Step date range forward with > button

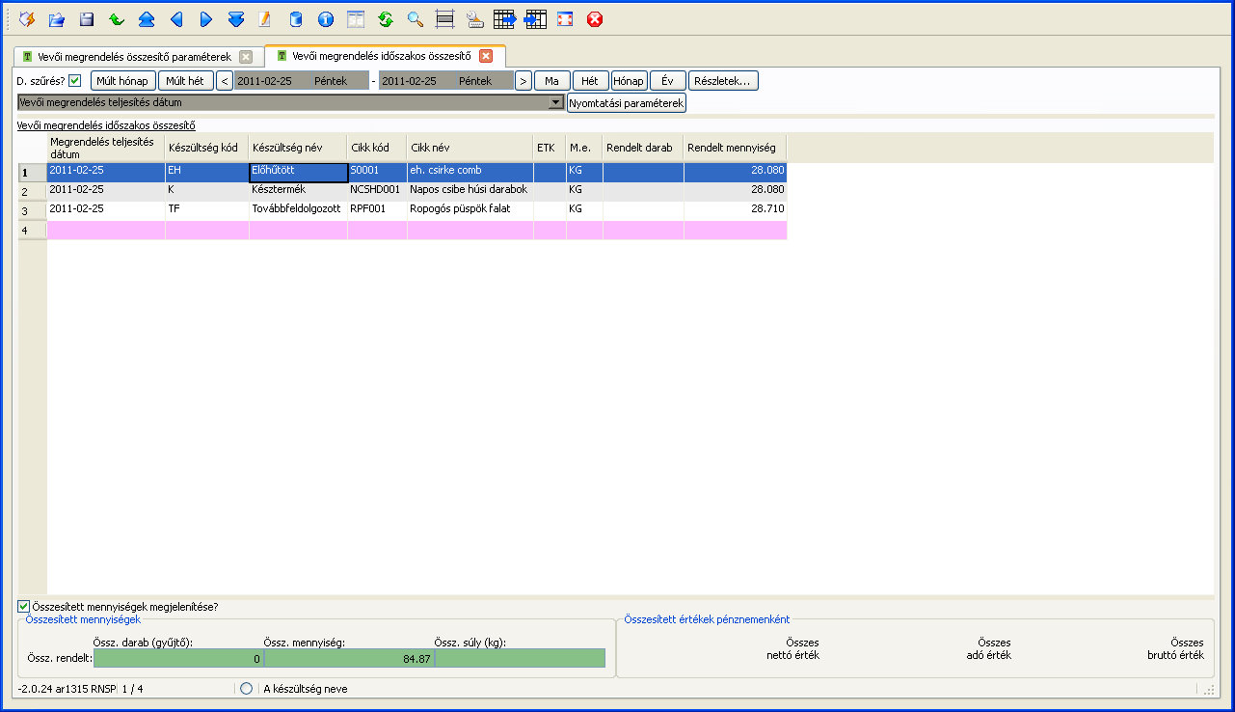pos(524,81)
